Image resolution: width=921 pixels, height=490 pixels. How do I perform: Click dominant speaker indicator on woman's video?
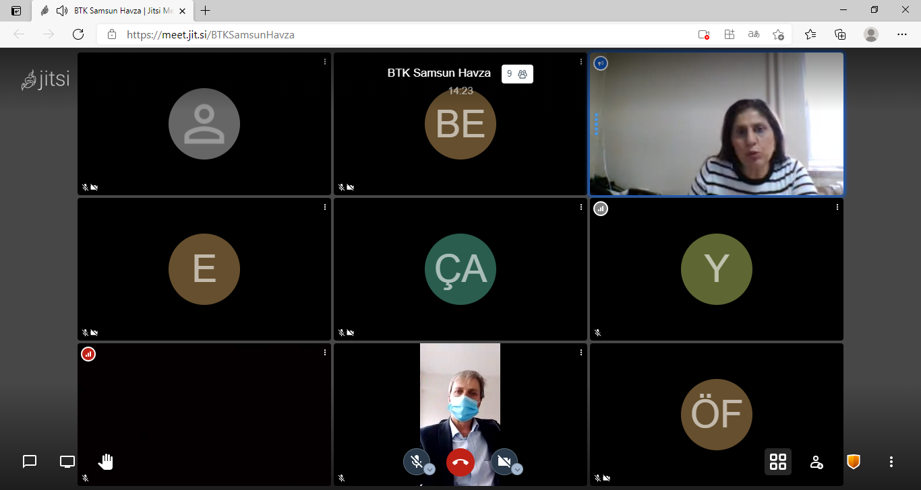coord(601,63)
